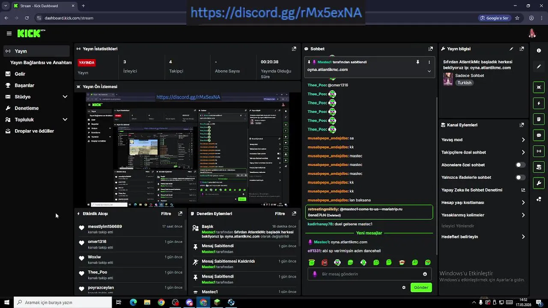Viewport: 548px width, 308px height.
Task: Click the Turkish language tag
Action: (464, 83)
